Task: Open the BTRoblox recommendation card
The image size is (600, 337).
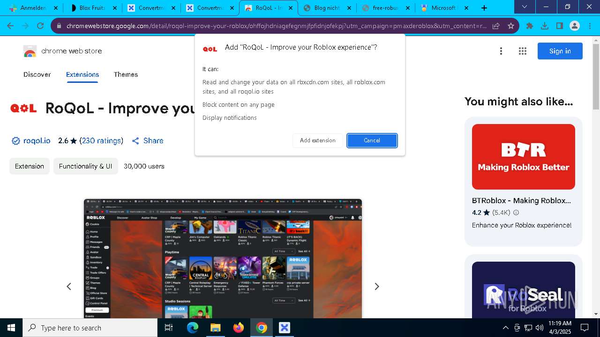Action: tap(524, 182)
